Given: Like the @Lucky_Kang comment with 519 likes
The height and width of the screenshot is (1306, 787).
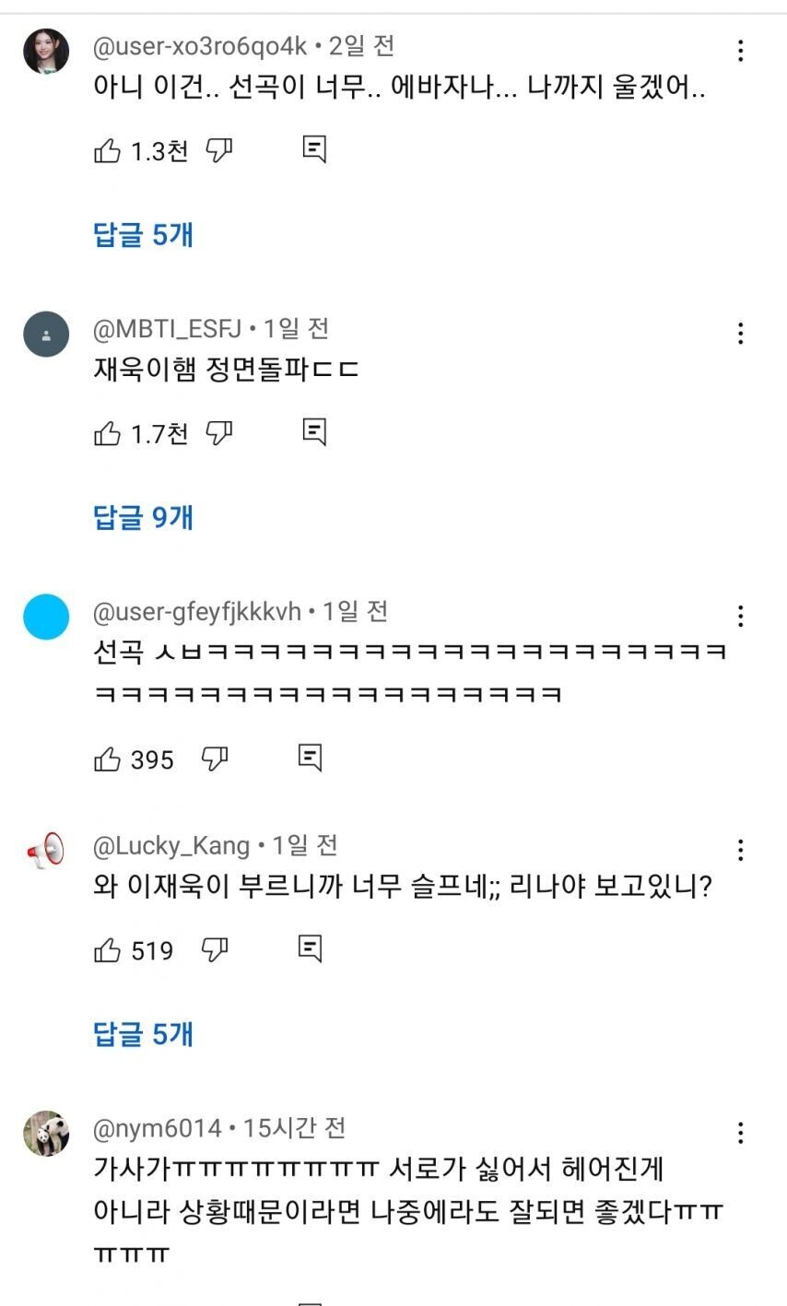Looking at the screenshot, I should pos(108,949).
